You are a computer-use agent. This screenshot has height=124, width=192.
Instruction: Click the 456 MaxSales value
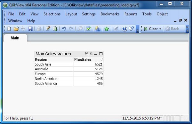click(x=89, y=84)
